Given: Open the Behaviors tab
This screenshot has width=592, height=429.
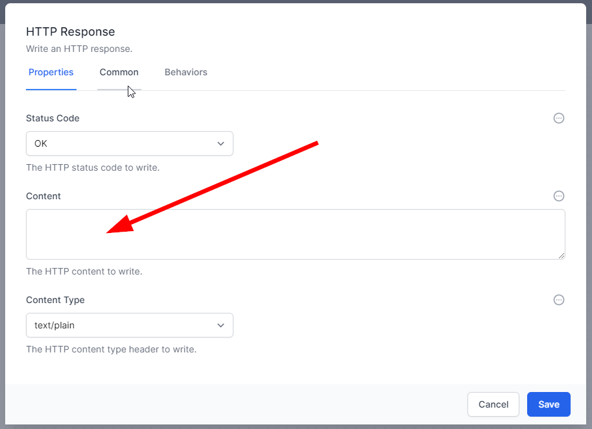Looking at the screenshot, I should point(185,72).
